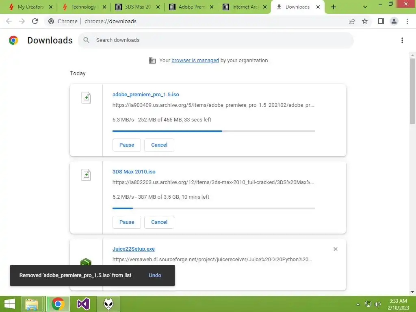Show hidden system tray icons

coord(358,304)
